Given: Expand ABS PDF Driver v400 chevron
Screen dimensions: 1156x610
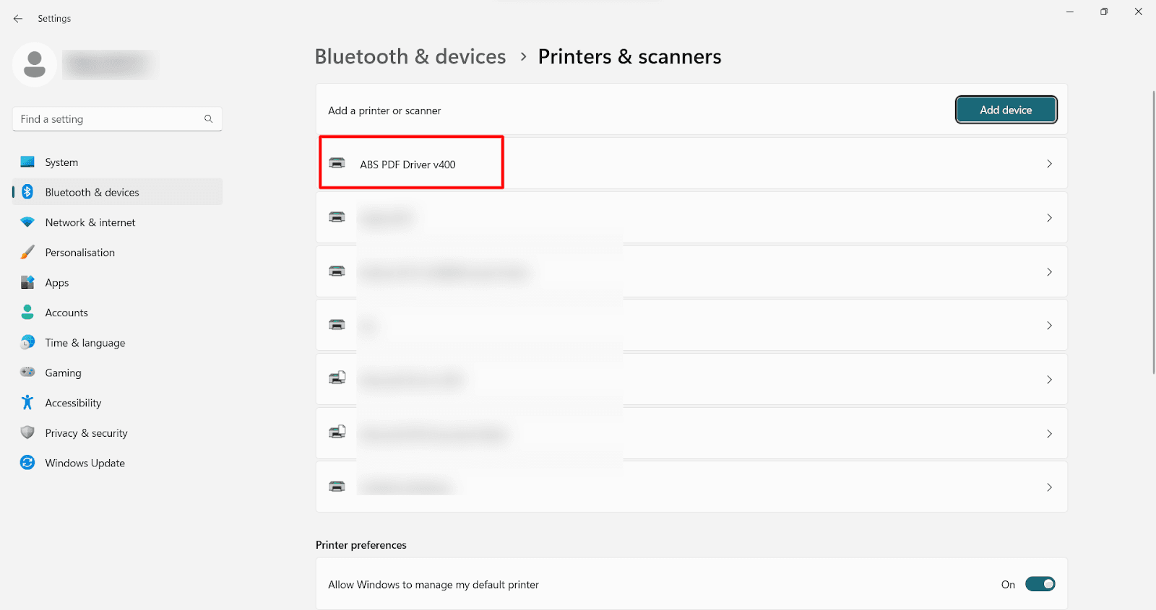Looking at the screenshot, I should point(1049,164).
